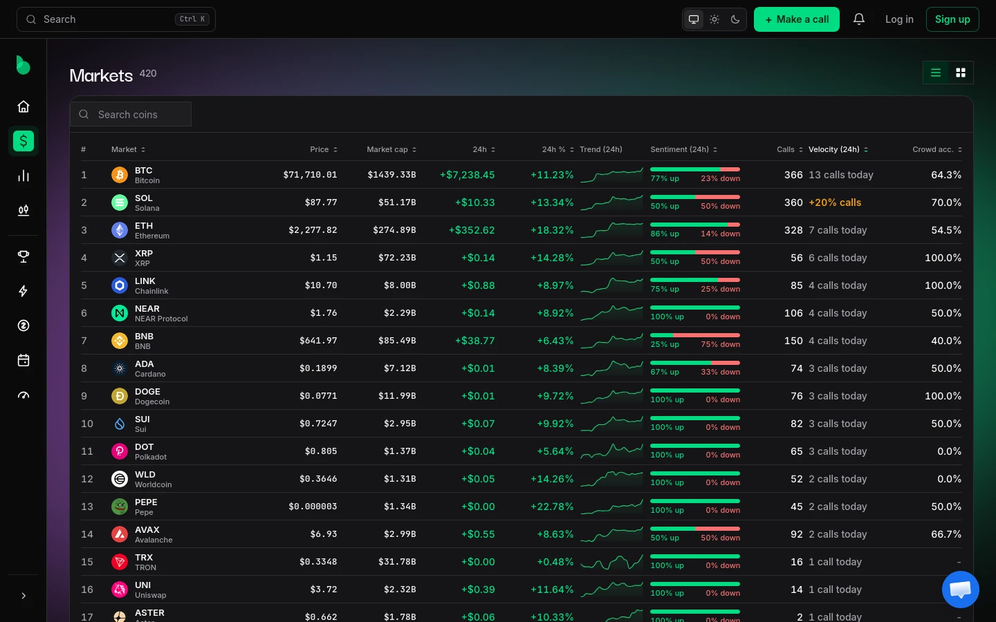996x622 pixels.
Task: Open the BTC Bitcoin market row
Action: pyautogui.click(x=522, y=175)
